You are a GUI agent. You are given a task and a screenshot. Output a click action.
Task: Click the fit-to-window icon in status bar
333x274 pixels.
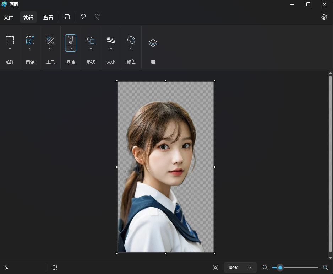(215, 268)
